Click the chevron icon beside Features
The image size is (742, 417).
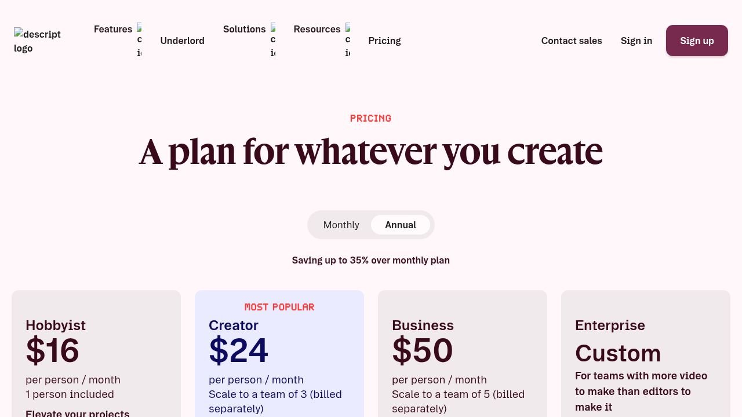139,41
